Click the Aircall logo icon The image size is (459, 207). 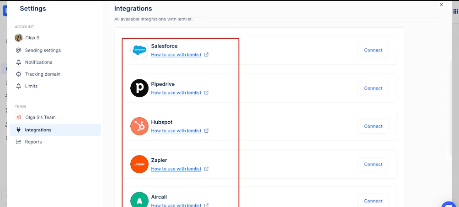139,200
